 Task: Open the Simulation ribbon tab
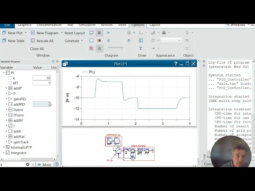(x=87, y=25)
